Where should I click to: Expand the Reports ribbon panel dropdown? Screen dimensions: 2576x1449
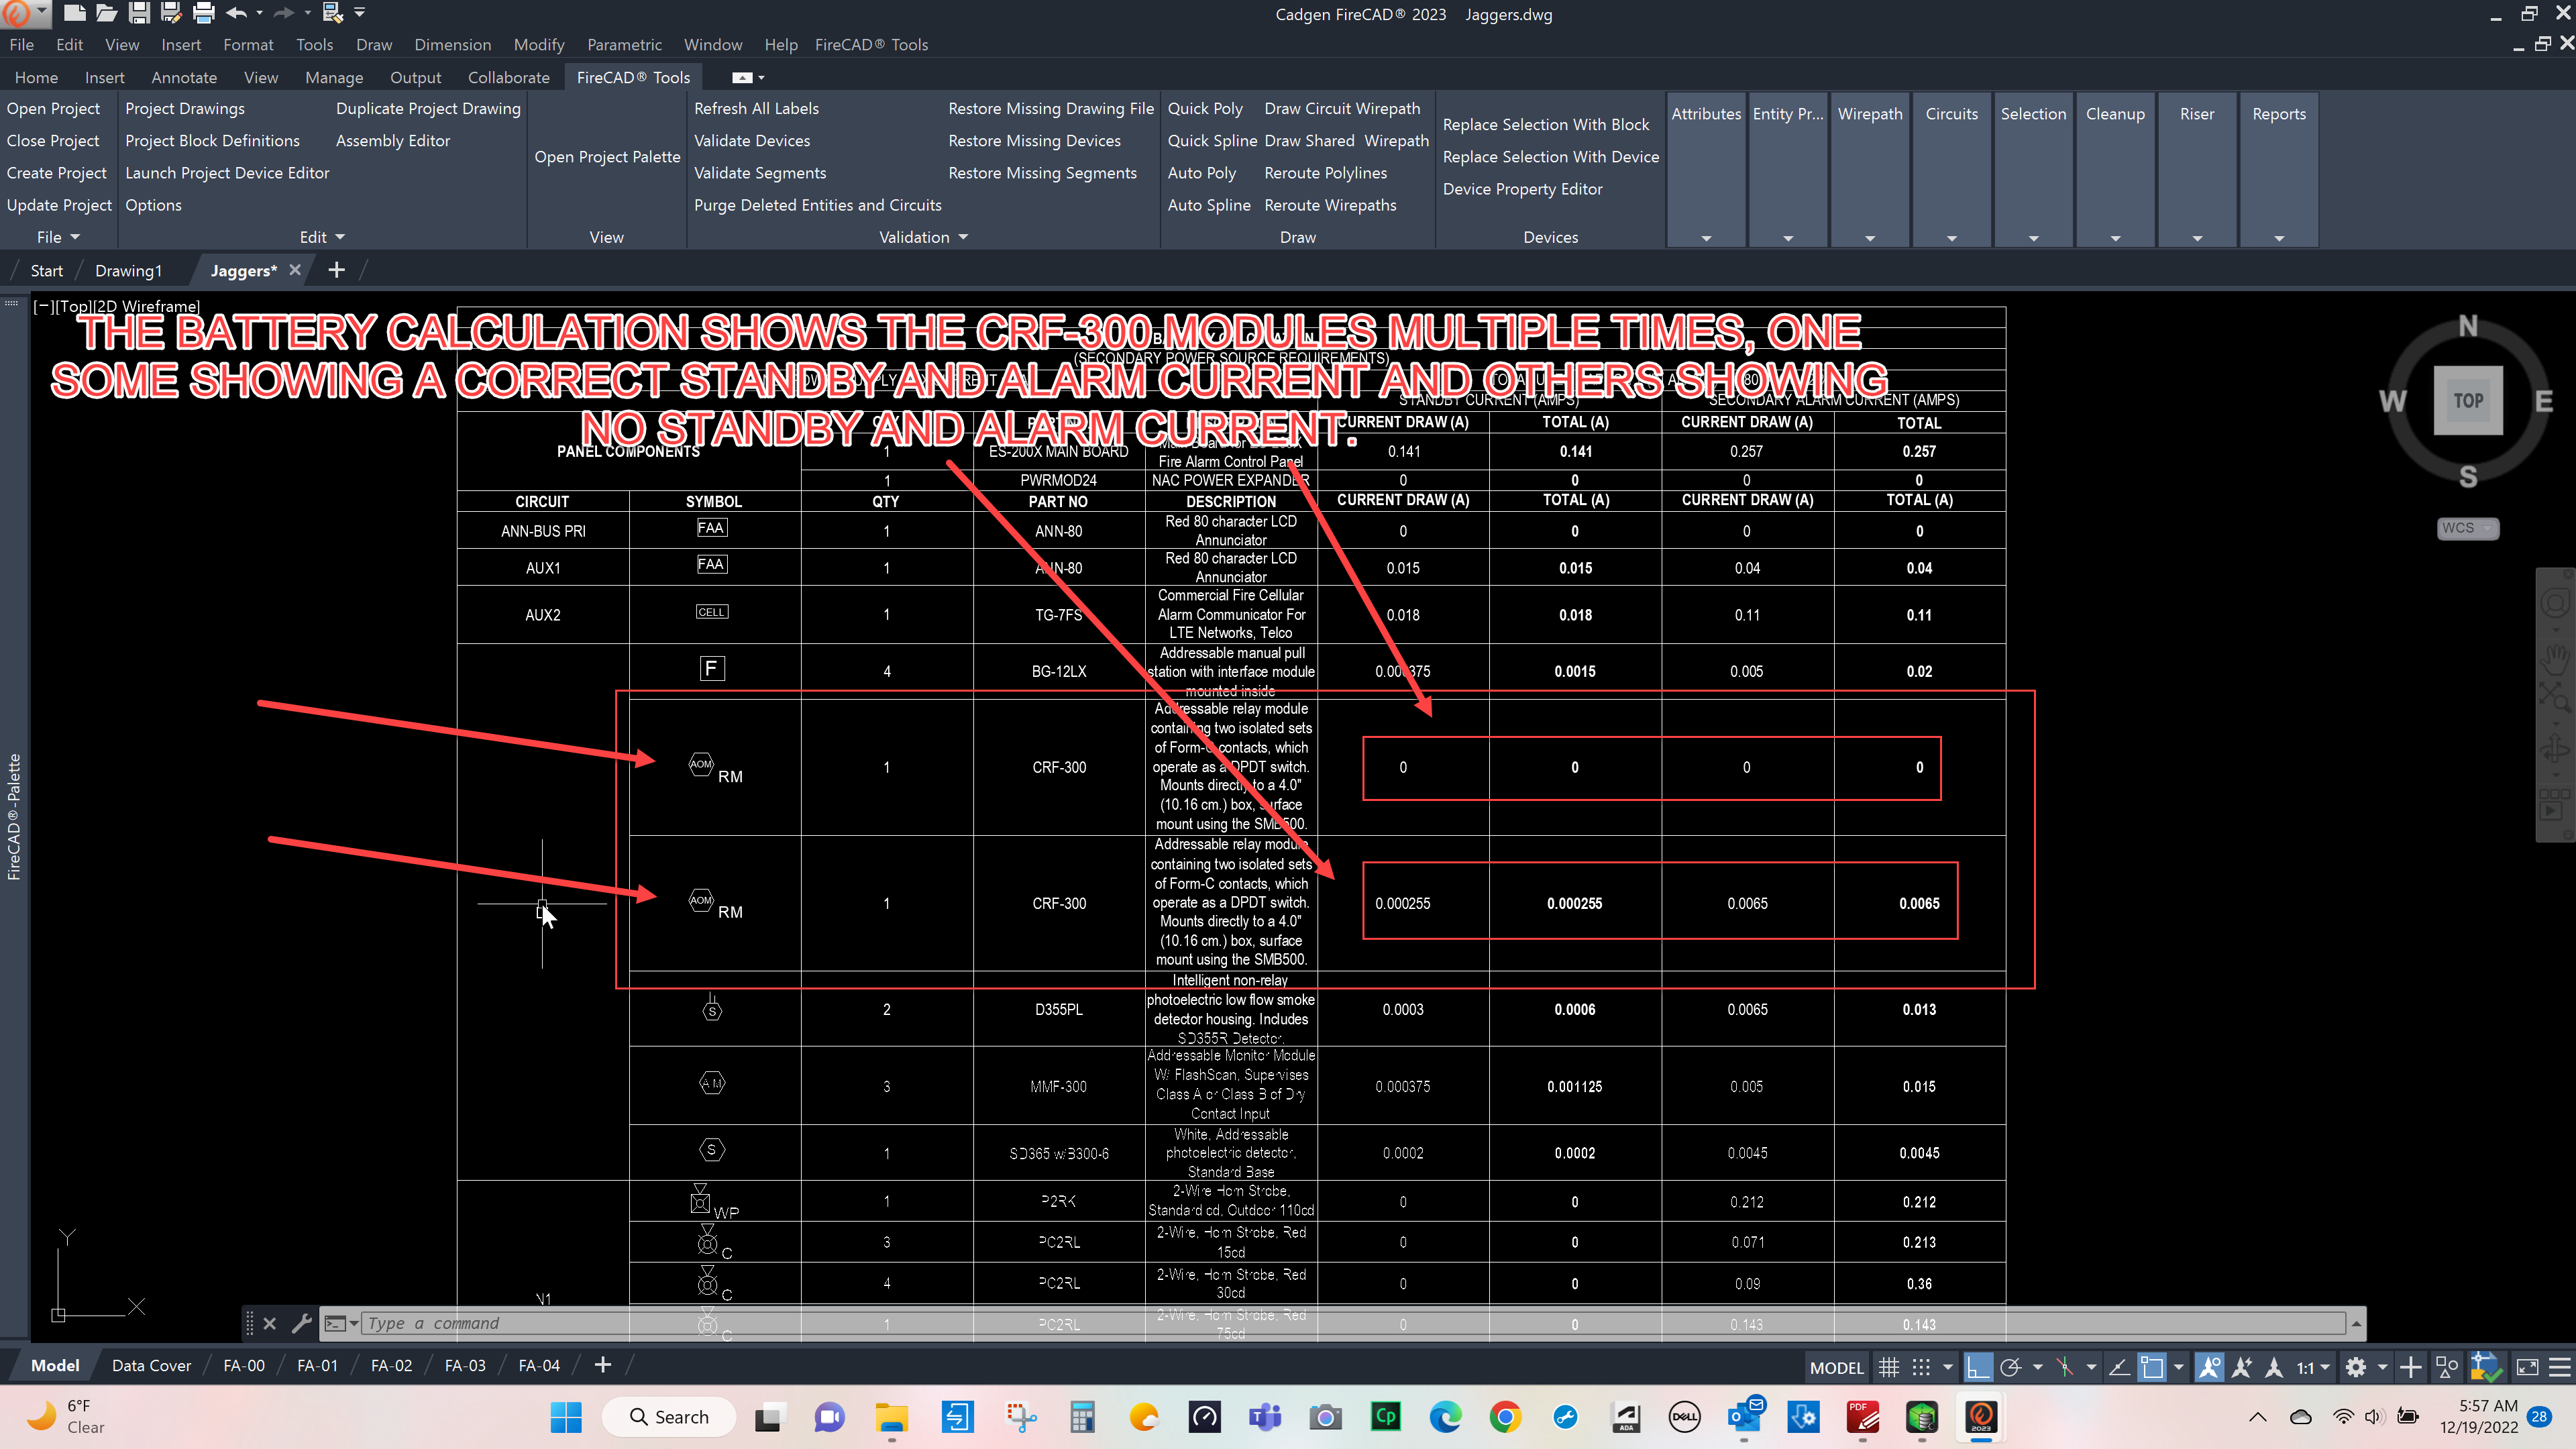(x=2279, y=238)
